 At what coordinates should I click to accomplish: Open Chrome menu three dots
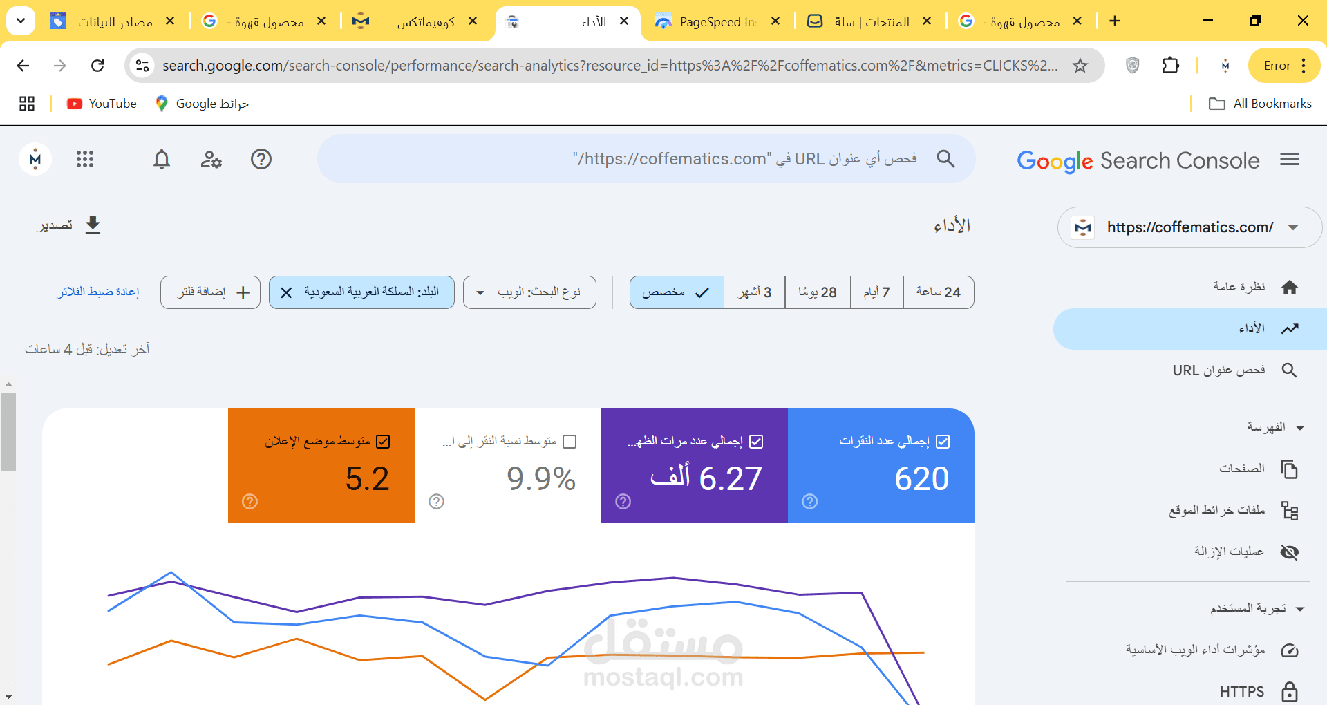1304,66
